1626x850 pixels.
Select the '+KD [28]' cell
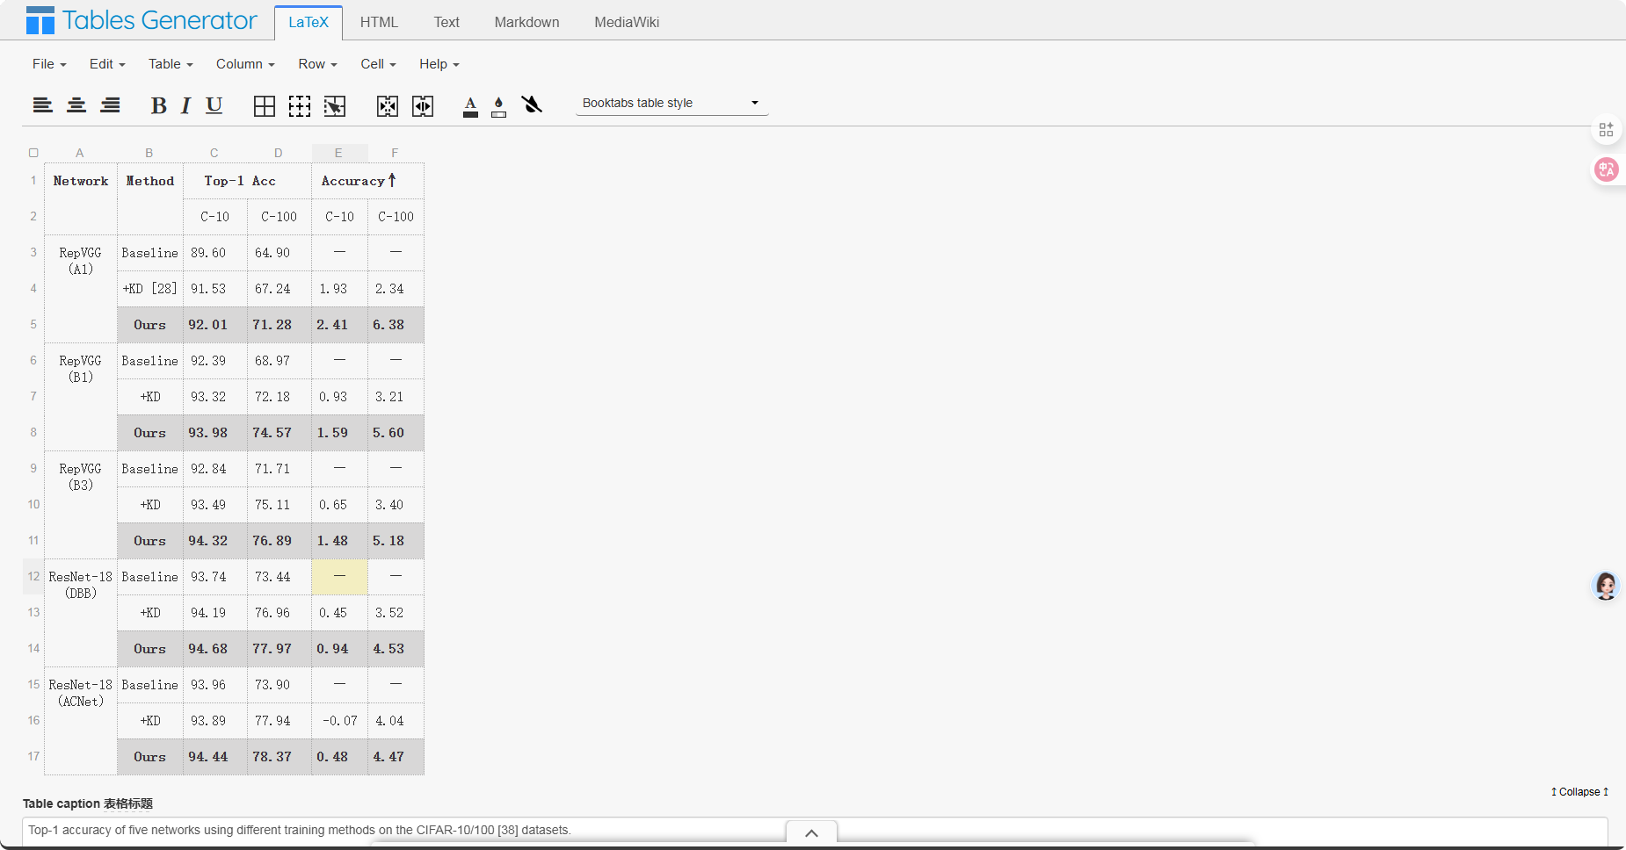point(150,289)
